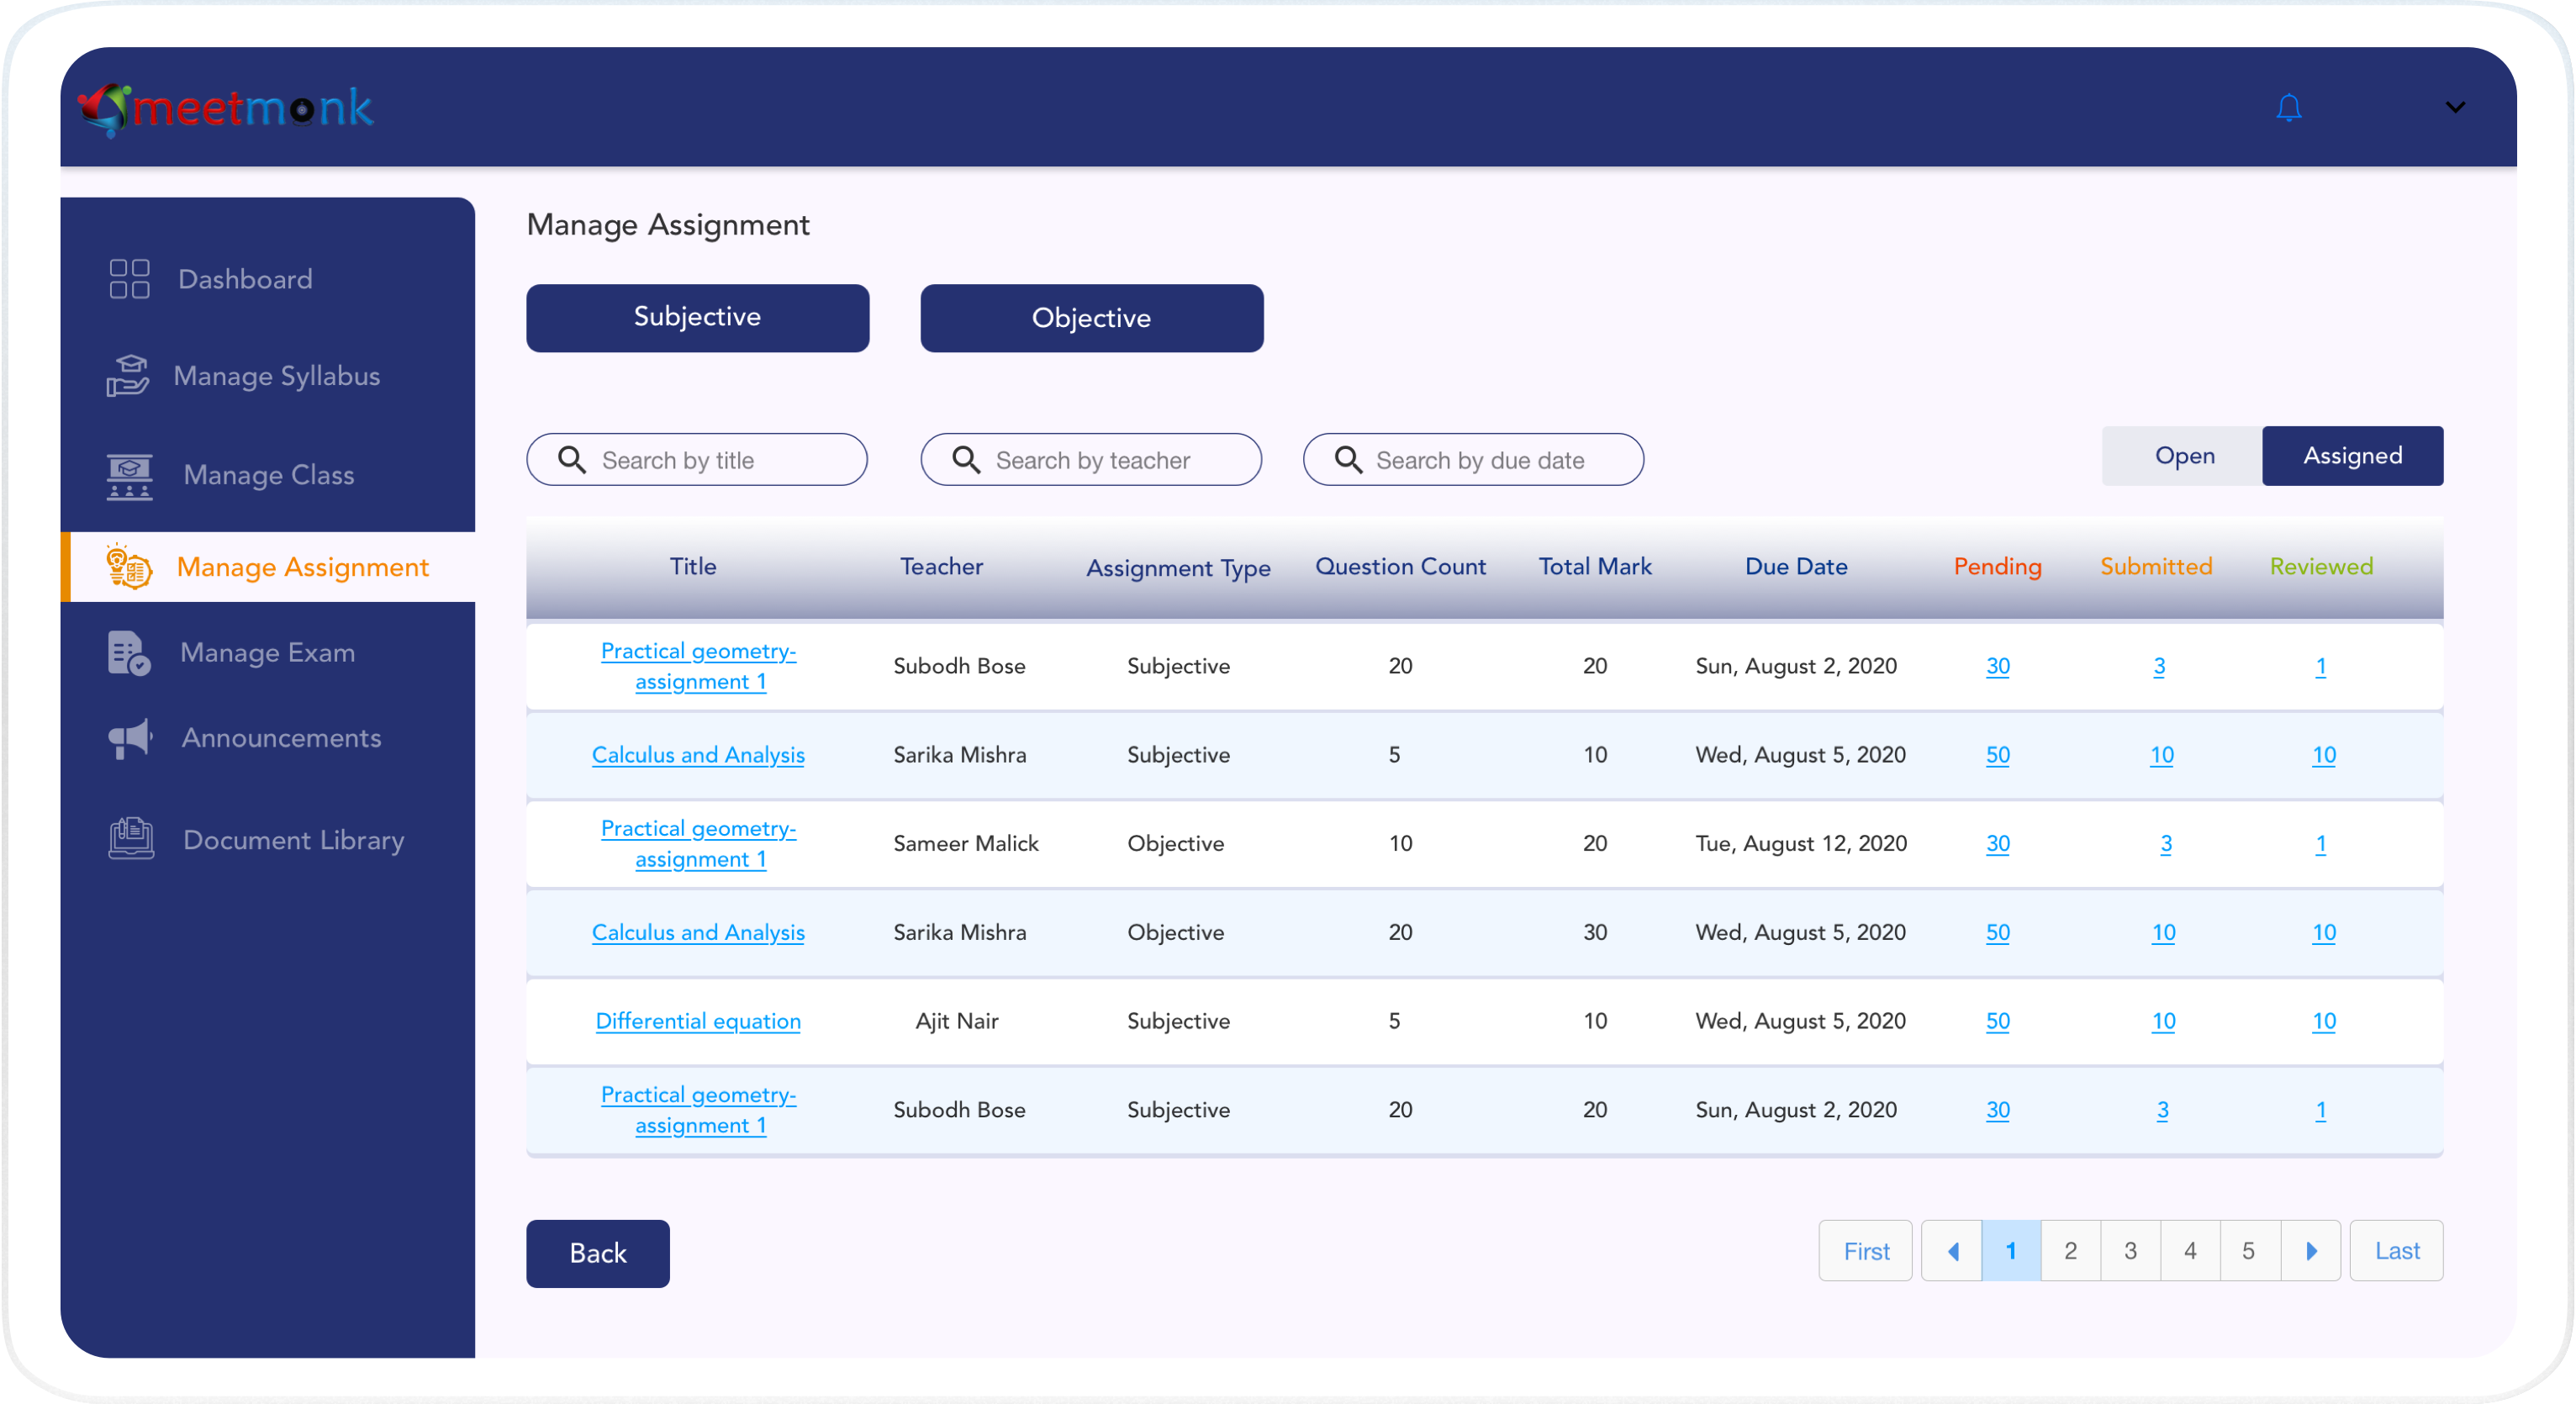Go to previous page arrow
The height and width of the screenshot is (1404, 2576).
pyautogui.click(x=1952, y=1250)
